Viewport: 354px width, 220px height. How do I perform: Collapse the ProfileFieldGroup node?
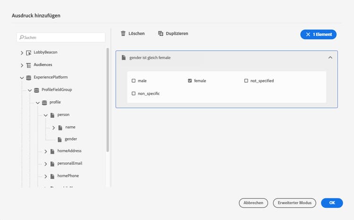[30, 90]
